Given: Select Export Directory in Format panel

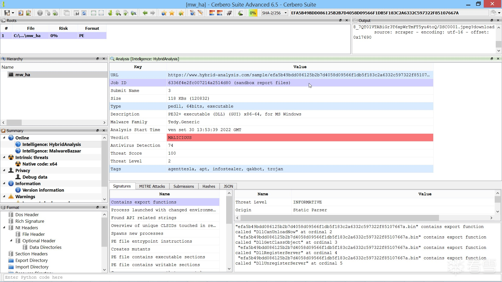Looking at the screenshot, I should [31, 260].
